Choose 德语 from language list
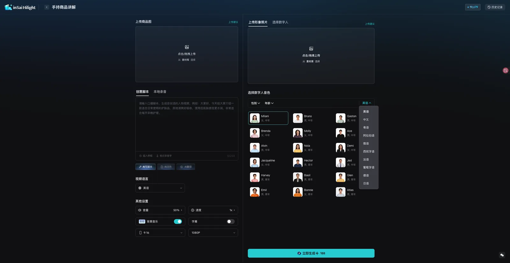This screenshot has width=510, height=263. (368, 176)
